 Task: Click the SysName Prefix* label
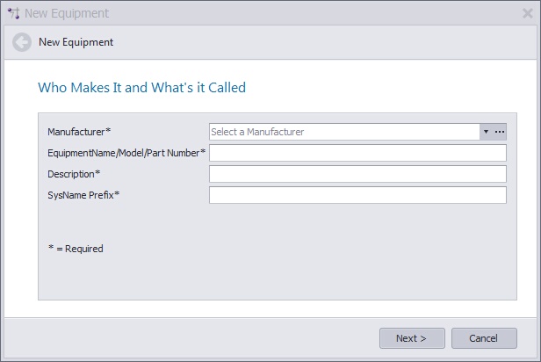point(83,195)
